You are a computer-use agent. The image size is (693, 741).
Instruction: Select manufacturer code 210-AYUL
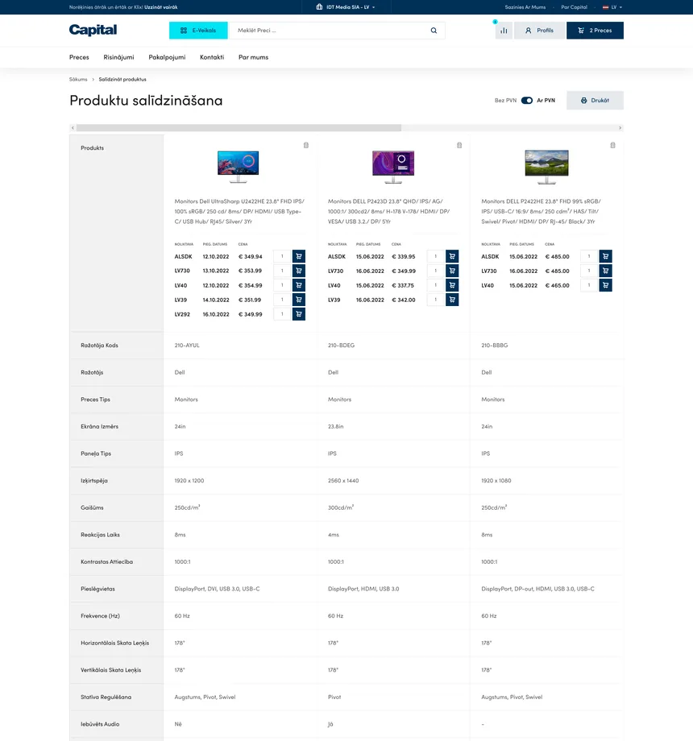pyautogui.click(x=187, y=346)
